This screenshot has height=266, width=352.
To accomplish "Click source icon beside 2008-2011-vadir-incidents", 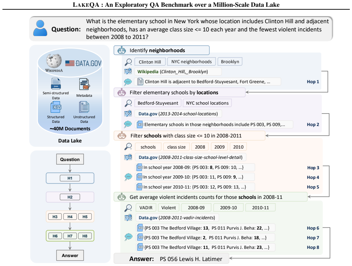I will point(128,217).
